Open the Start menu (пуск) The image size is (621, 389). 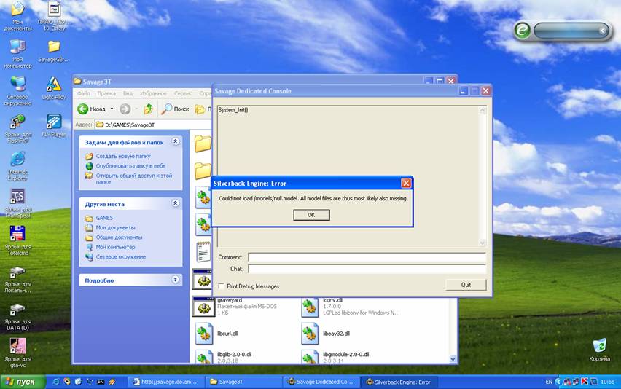click(23, 382)
